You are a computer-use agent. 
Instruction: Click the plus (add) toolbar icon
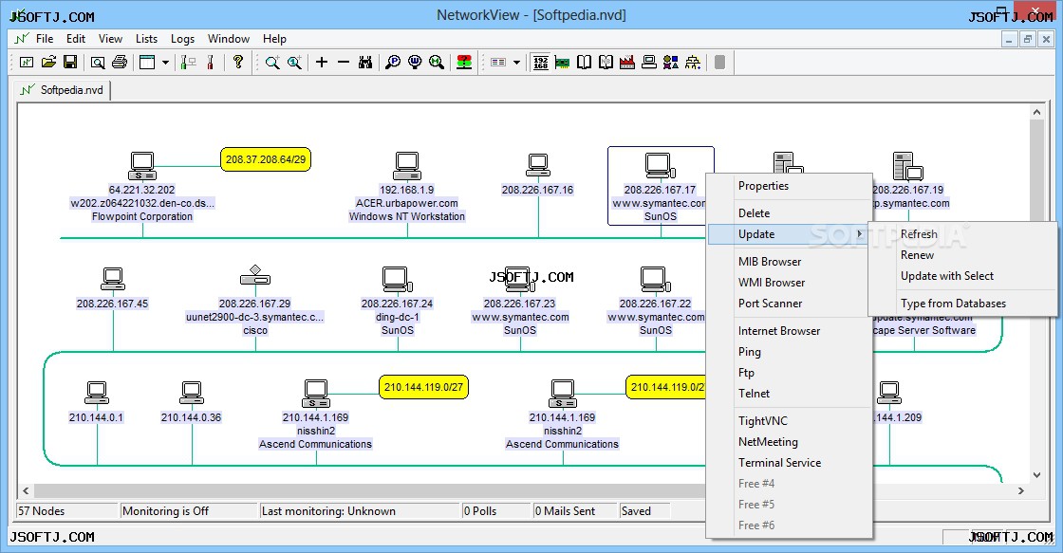pos(322,63)
